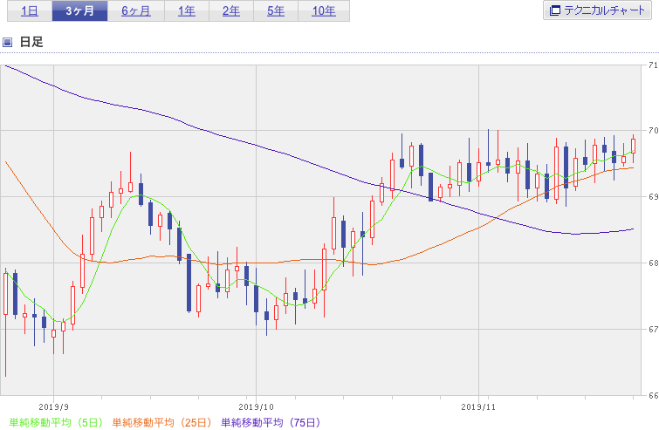Select the 5年 period tab
659x430 pixels.
276,11
